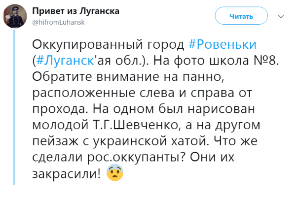Image resolution: width=299 pixels, height=200 pixels.
Task: Click the words Оккупированный город
Action: coord(108,44)
